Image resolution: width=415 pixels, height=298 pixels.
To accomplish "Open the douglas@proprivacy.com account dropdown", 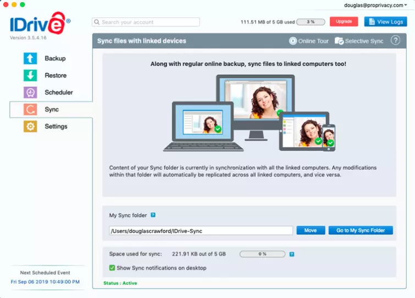I will pos(375,5).
